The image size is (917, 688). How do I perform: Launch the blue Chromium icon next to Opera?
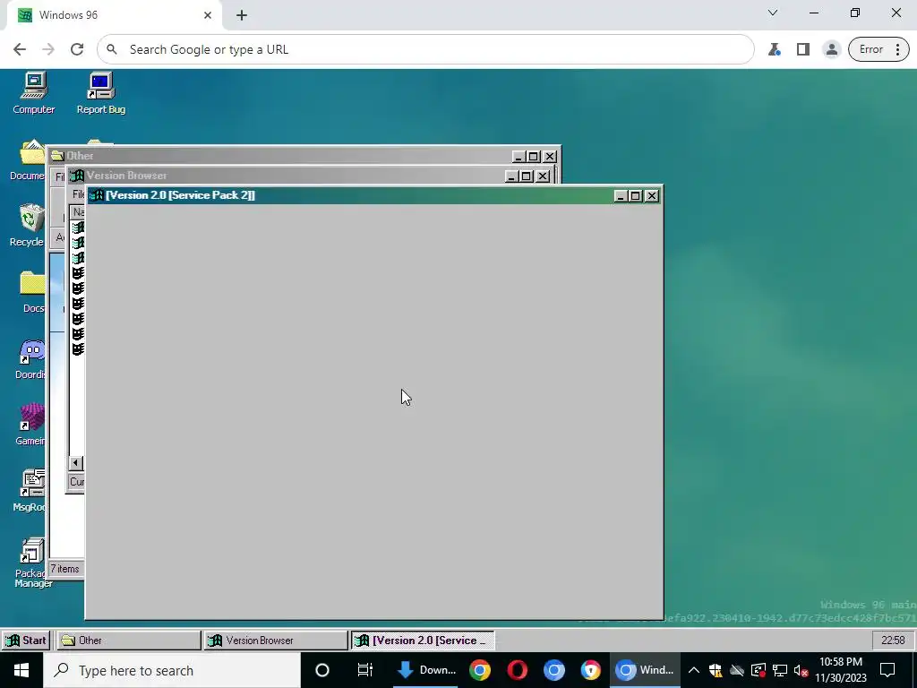click(x=553, y=670)
